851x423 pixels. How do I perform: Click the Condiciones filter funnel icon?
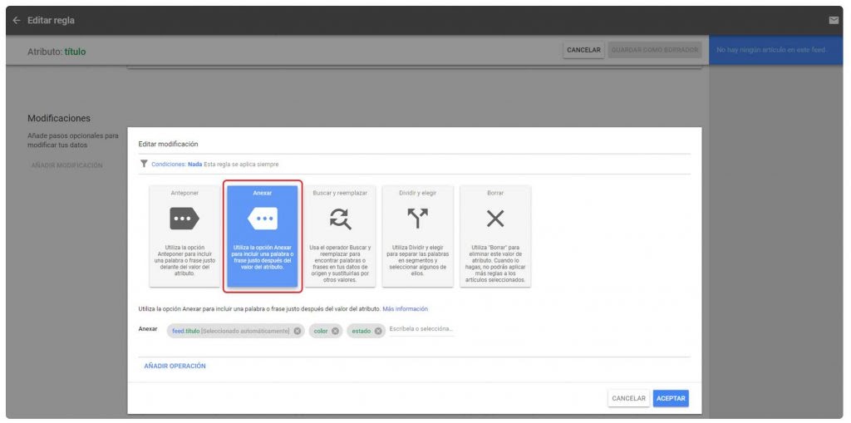tap(144, 164)
